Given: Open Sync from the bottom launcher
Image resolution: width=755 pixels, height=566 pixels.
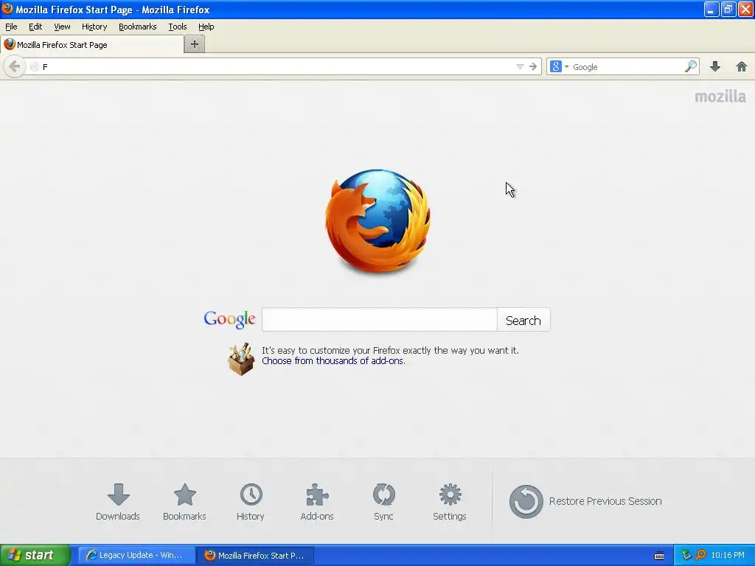Looking at the screenshot, I should tap(383, 502).
